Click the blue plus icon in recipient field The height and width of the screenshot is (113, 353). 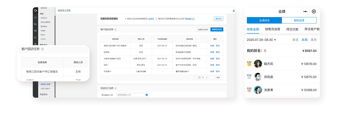[147, 95]
